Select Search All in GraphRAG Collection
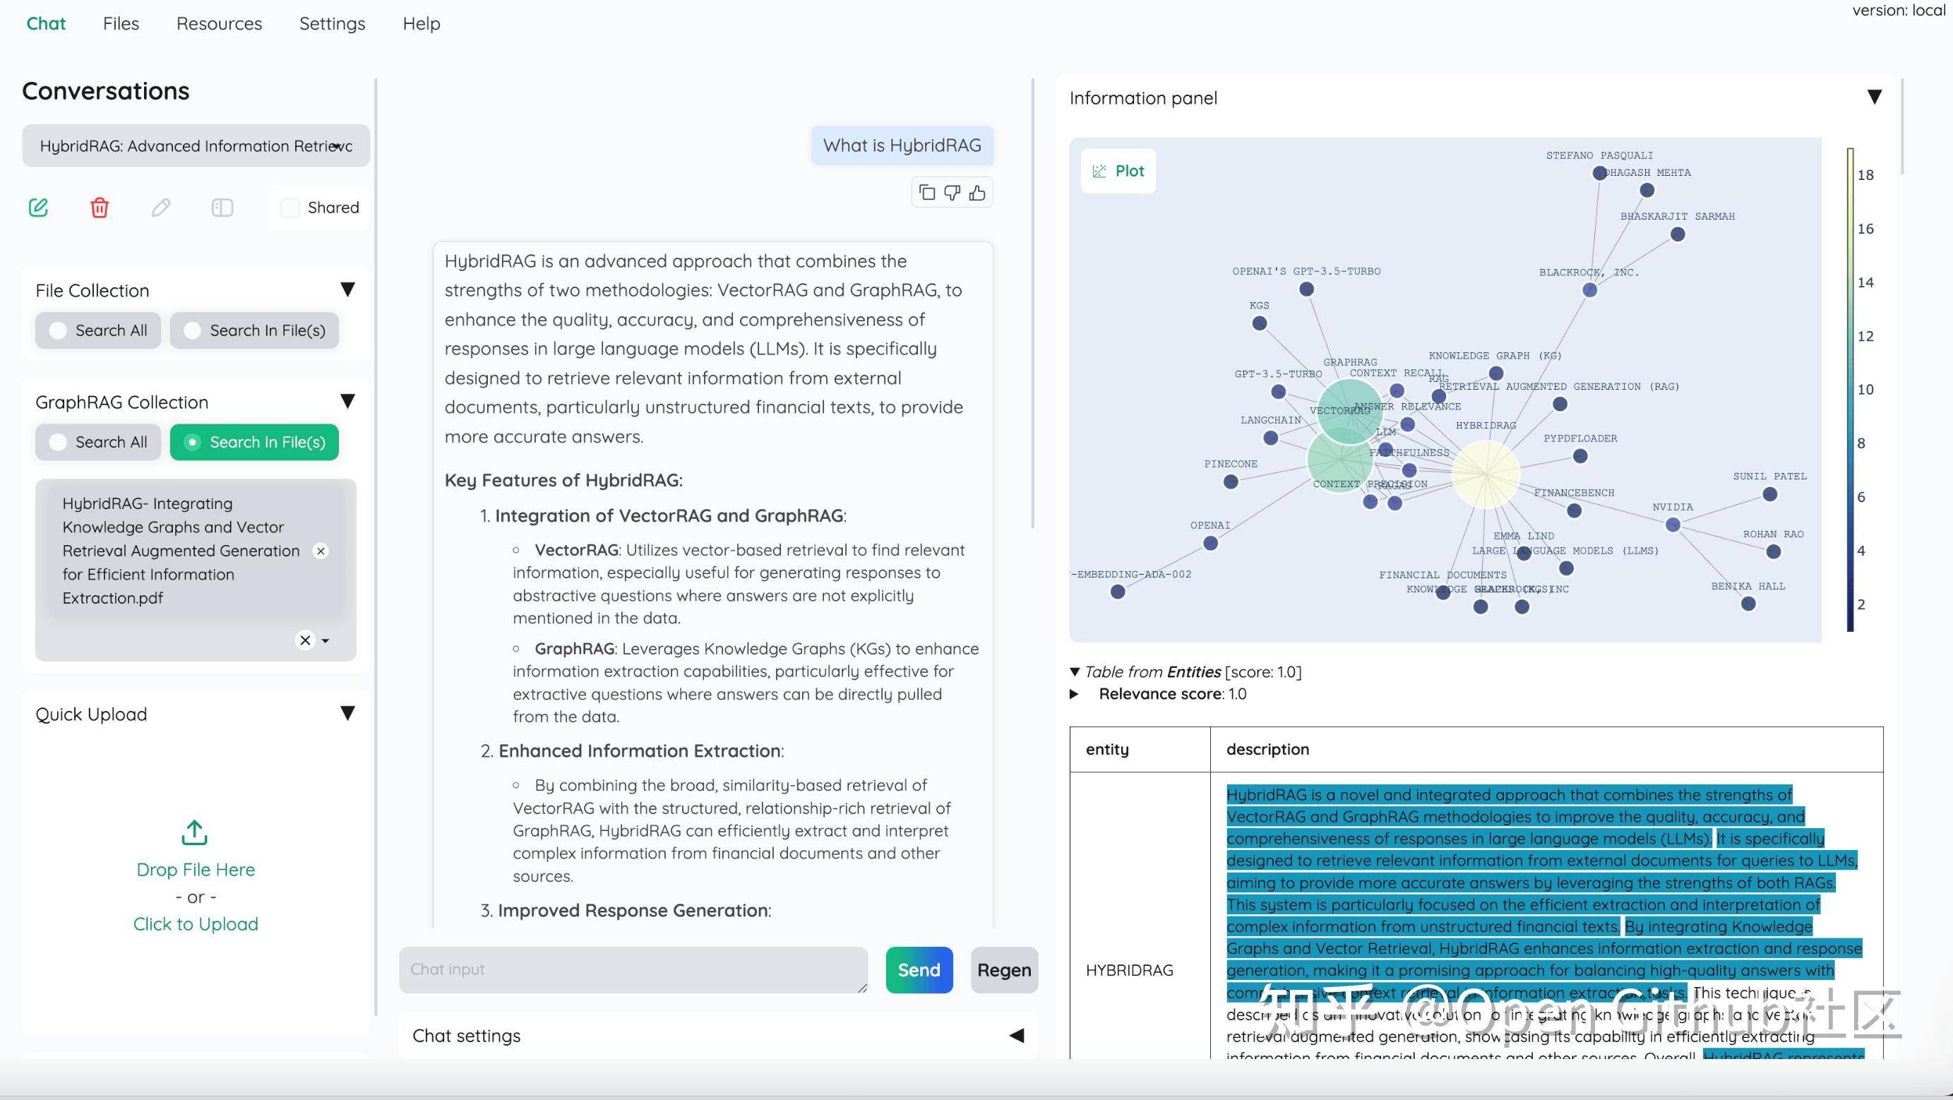 98,442
